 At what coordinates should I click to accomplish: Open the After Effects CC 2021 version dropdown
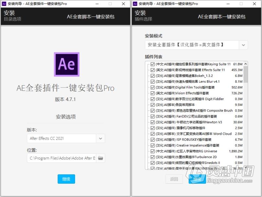pos(66,138)
